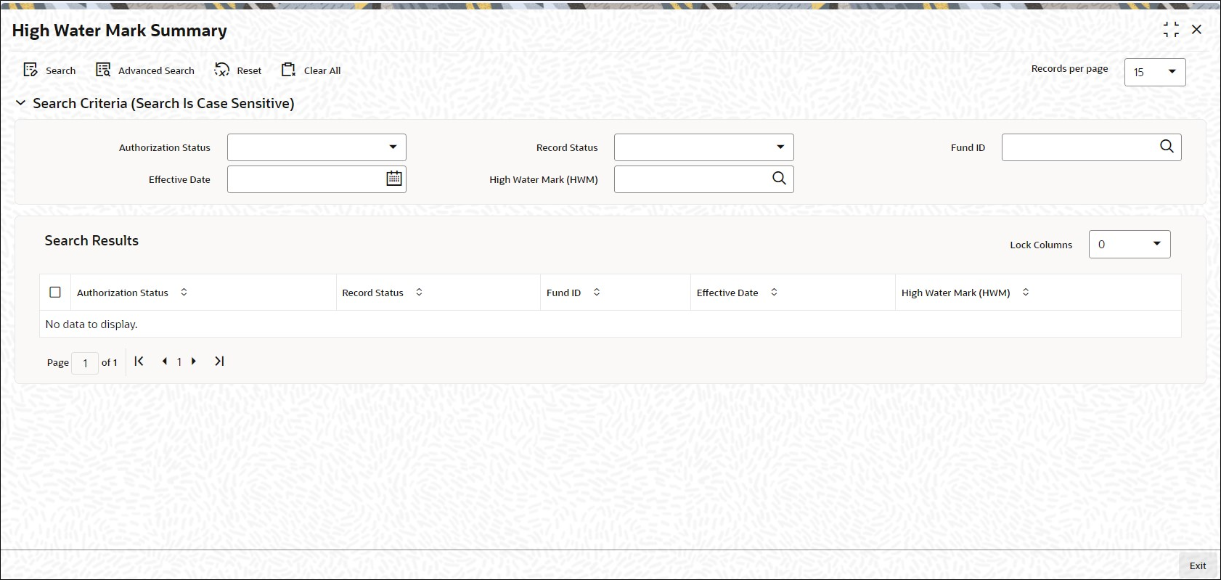Click the High Water Mark Summary title
The width and height of the screenshot is (1221, 580).
pos(120,30)
